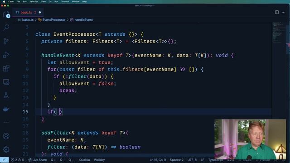
Task: Click the class name EventProcessor on line 4
Action: point(74,34)
